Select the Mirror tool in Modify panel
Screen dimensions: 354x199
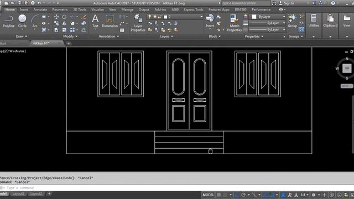(64, 23)
